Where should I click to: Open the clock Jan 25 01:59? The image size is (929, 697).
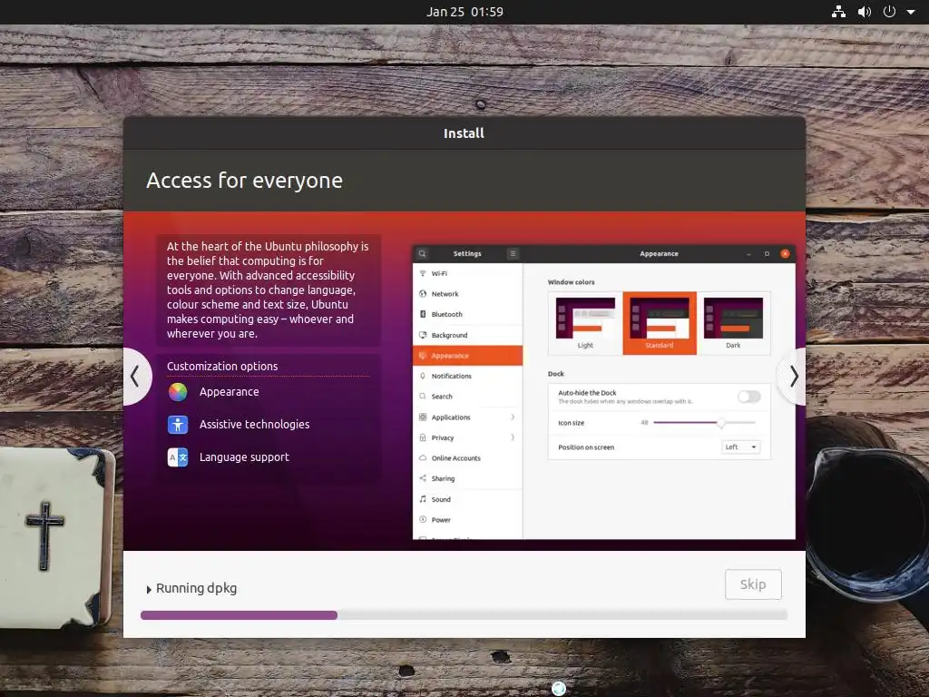[x=464, y=12]
